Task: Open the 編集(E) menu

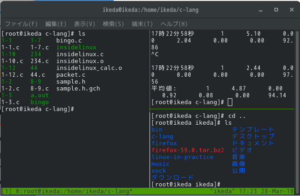Action: (x=56, y=24)
